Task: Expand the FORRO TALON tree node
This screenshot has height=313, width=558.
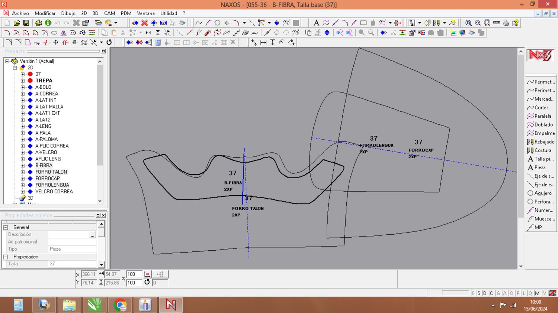Action: [23, 172]
